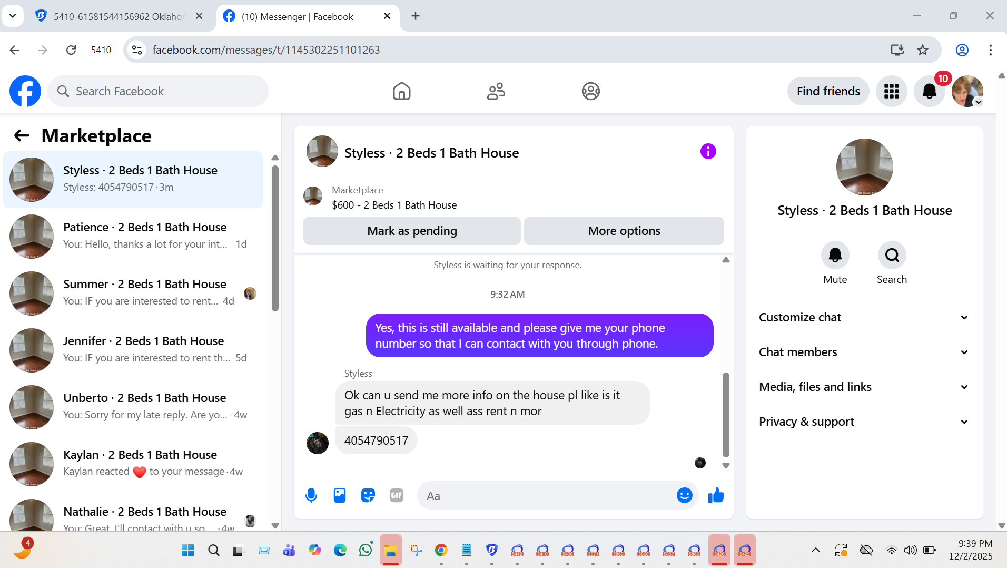The width and height of the screenshot is (1007, 568).
Task: Go back from Marketplace chats list
Action: point(22,136)
